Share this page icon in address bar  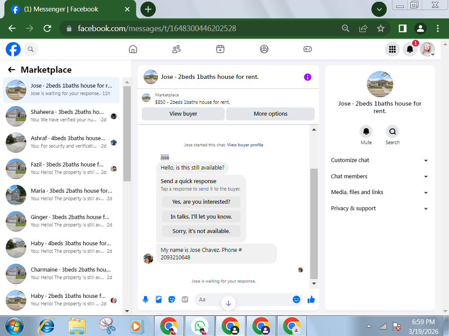point(363,28)
